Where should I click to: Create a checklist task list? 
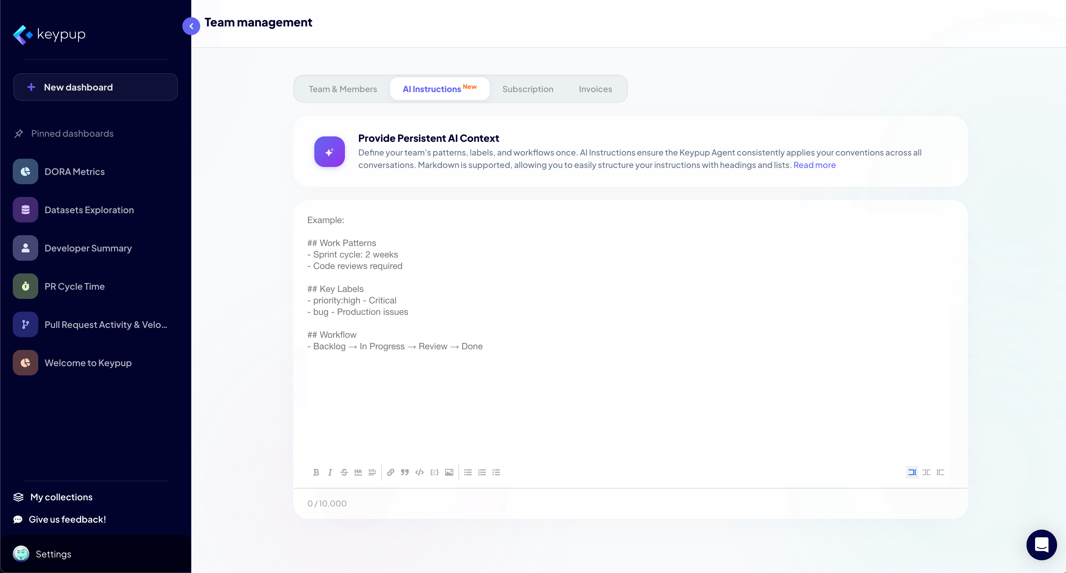(x=496, y=472)
